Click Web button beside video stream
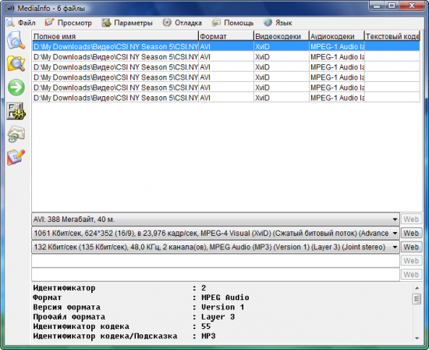 point(411,234)
